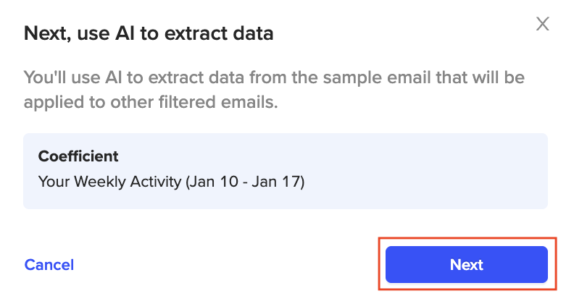Cancel the AI data extraction dialog
This screenshot has width=574, height=304.
tap(49, 265)
